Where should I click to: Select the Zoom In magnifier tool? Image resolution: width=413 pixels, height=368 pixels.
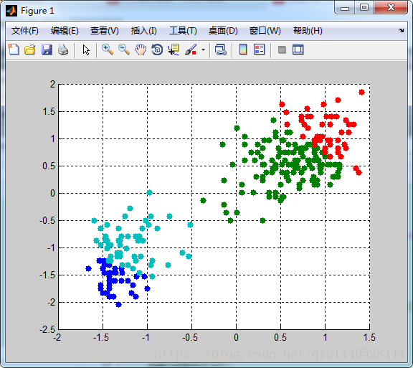tap(108, 49)
